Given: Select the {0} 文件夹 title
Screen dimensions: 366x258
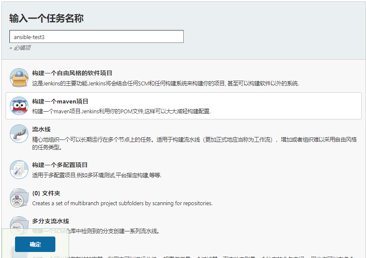Looking at the screenshot, I should [x=46, y=193].
